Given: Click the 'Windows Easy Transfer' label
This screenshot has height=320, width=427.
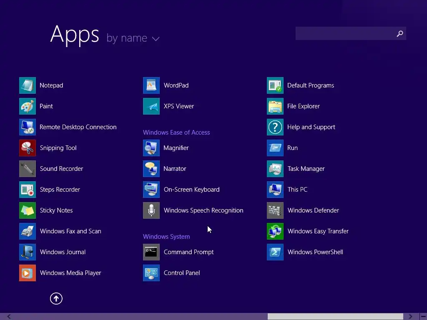Looking at the screenshot, I should 318,231.
